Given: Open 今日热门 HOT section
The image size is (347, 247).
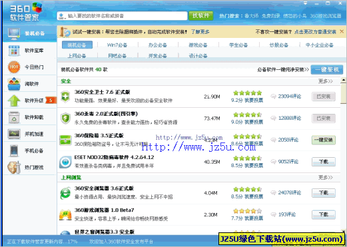Looking at the screenshot, I should coord(29,67).
